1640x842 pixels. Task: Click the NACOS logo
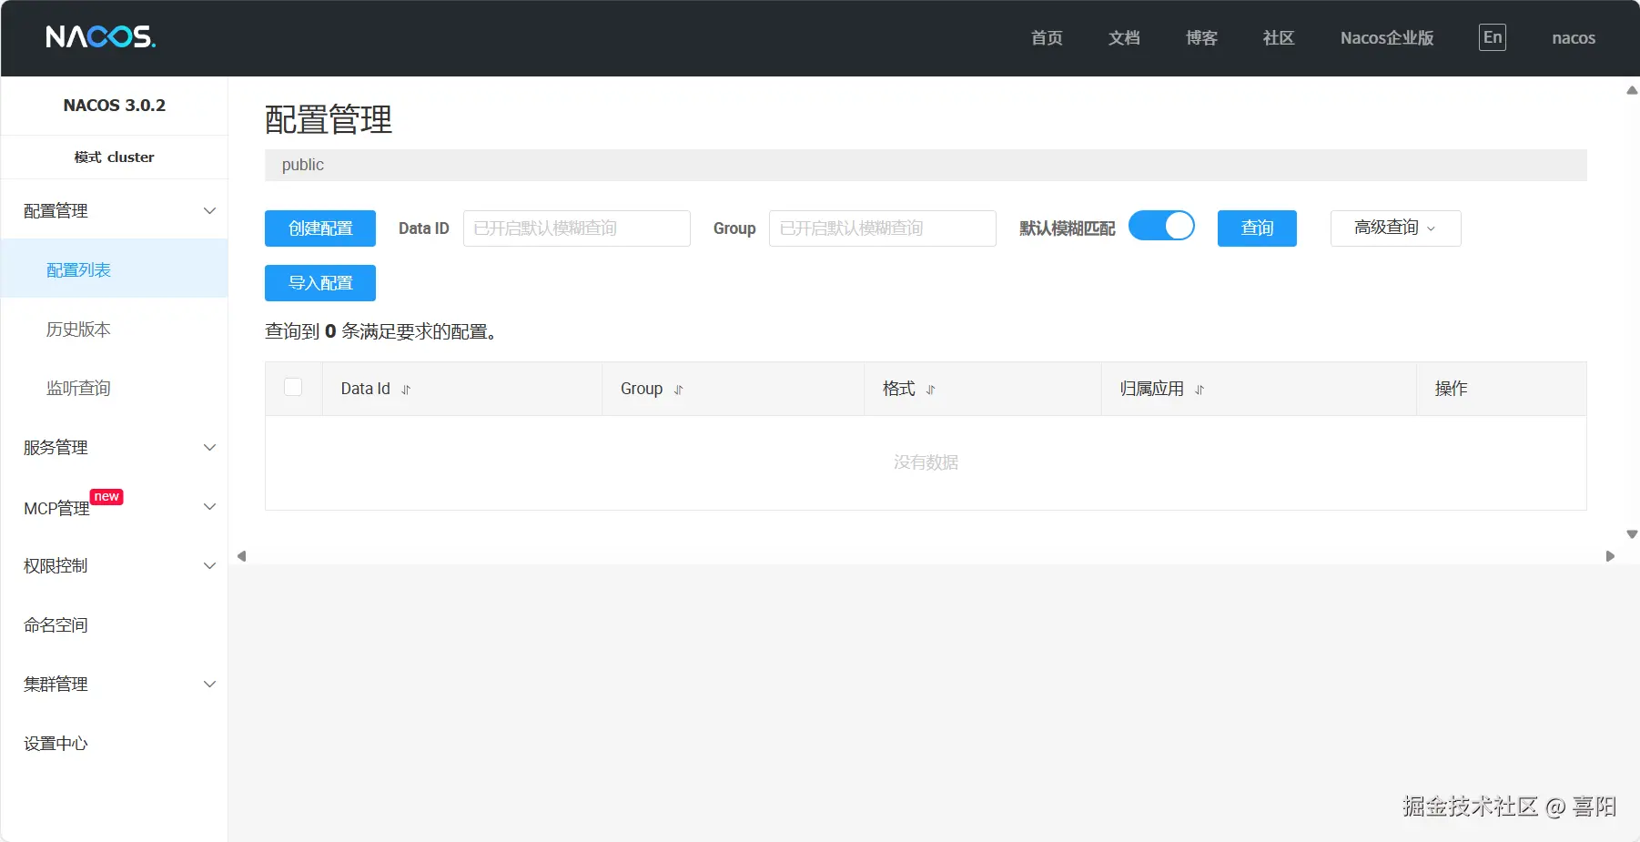[101, 37]
